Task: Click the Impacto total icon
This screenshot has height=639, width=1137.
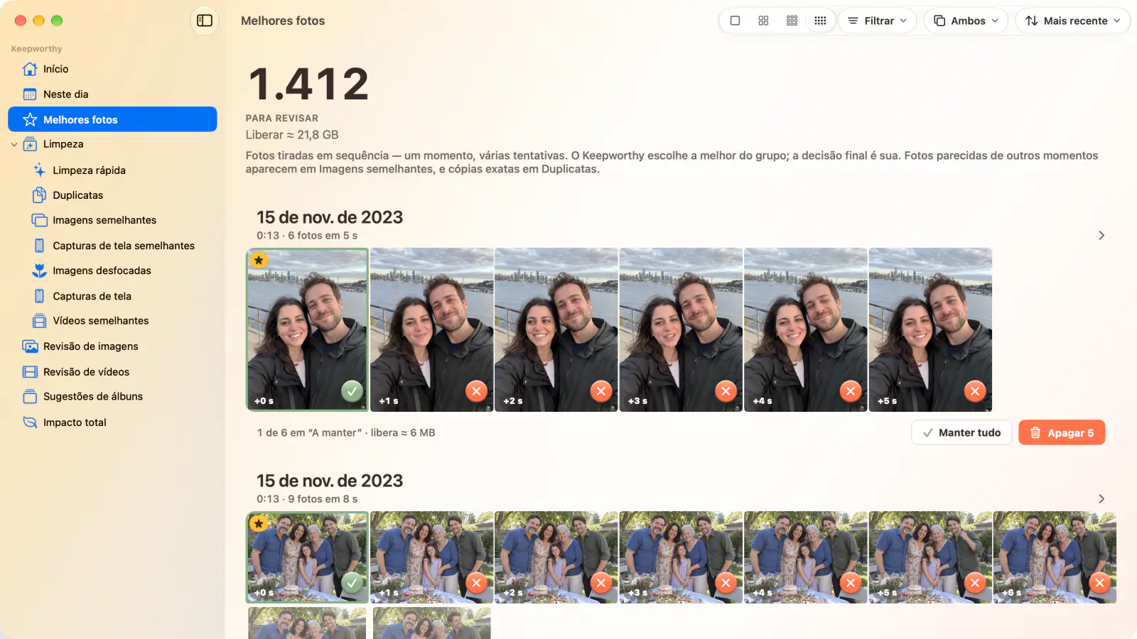Action: [30, 422]
